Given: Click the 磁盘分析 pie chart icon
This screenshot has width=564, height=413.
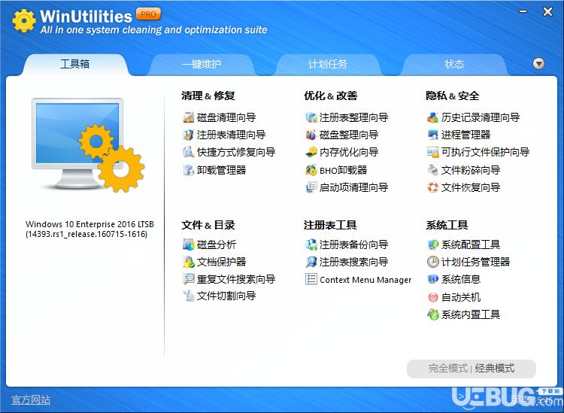Looking at the screenshot, I should click(x=189, y=244).
